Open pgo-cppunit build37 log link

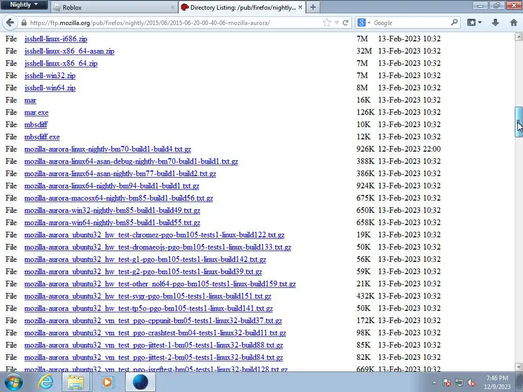153,321
